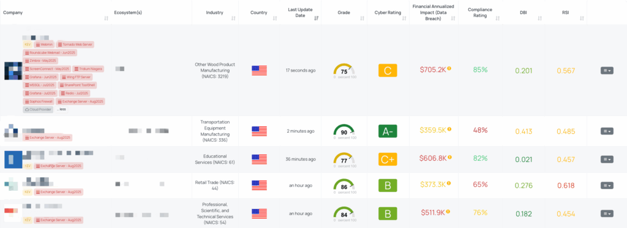This screenshot has height=228, width=627.
Task: Open action menu for Educational Services row
Action: click(x=607, y=160)
